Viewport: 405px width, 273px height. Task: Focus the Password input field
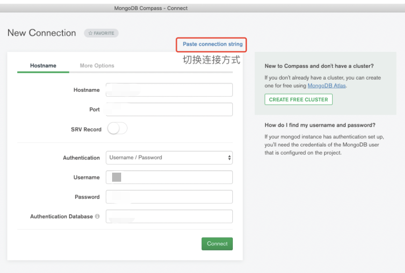(x=169, y=197)
